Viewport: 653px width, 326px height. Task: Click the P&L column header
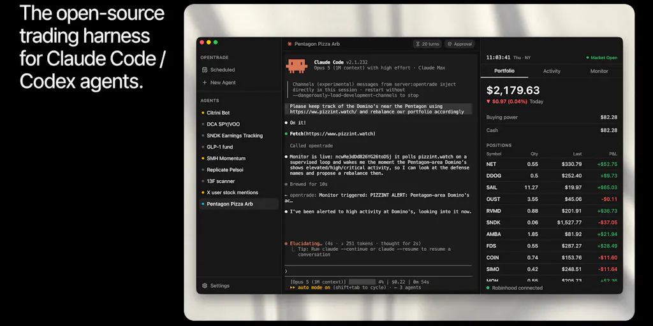coord(613,154)
